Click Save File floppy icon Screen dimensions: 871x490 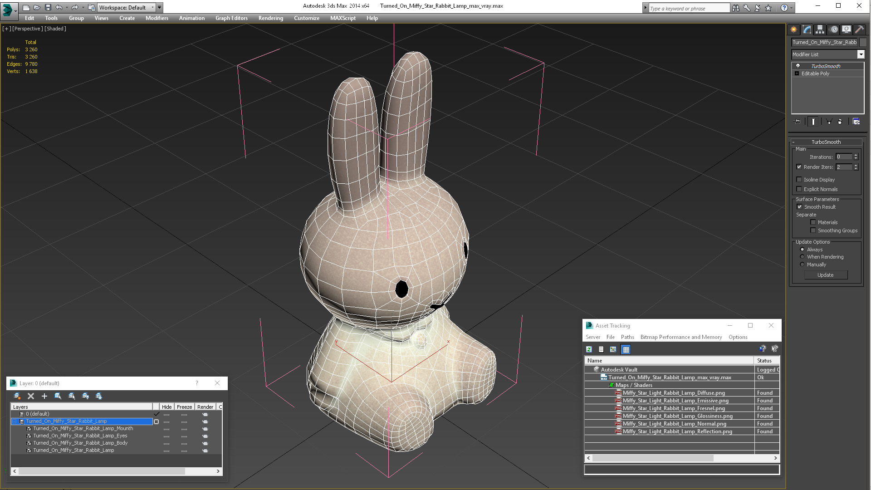tap(48, 7)
